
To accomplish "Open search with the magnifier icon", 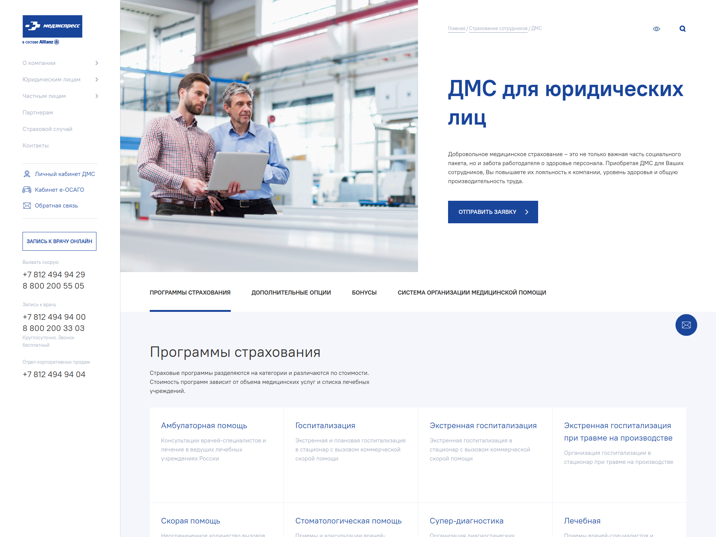I will 683,29.
